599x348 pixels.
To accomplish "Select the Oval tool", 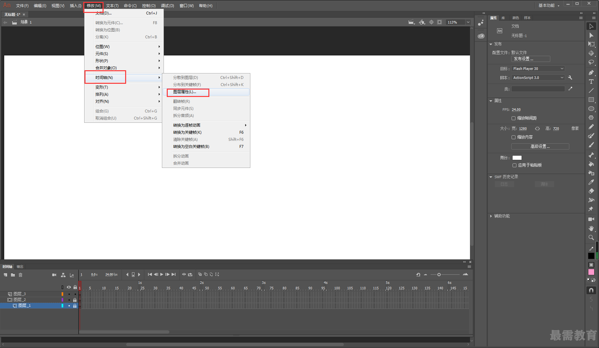I will point(591,109).
